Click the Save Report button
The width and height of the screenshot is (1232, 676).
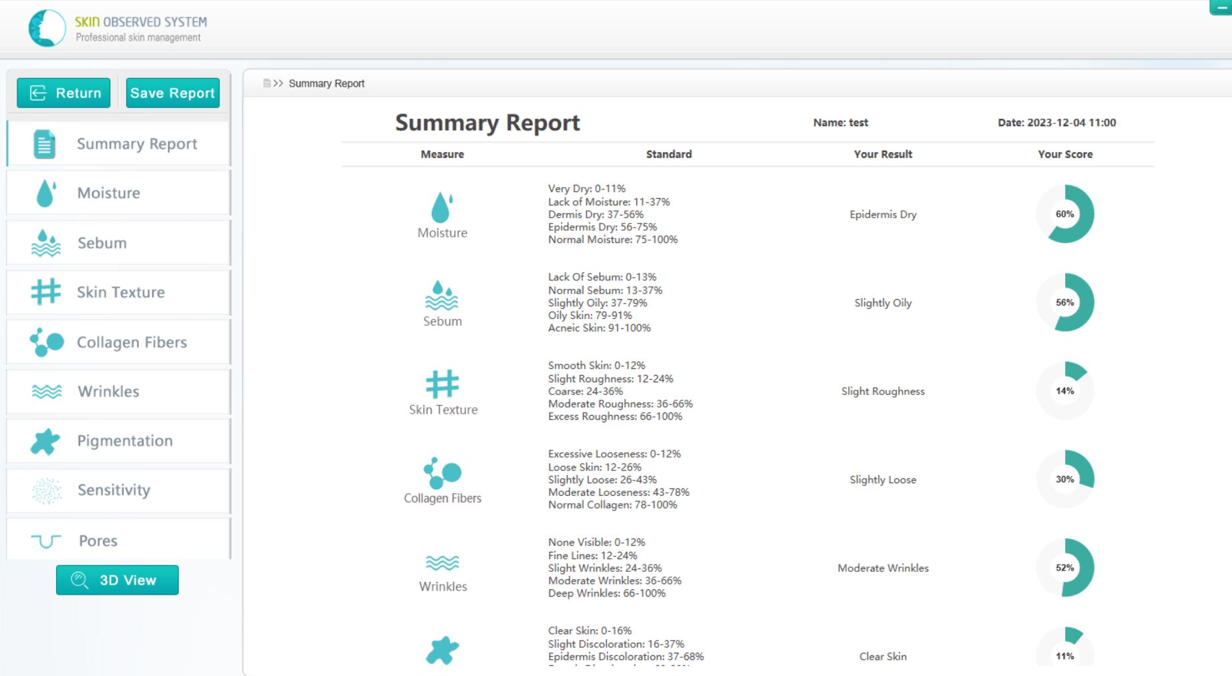click(172, 93)
